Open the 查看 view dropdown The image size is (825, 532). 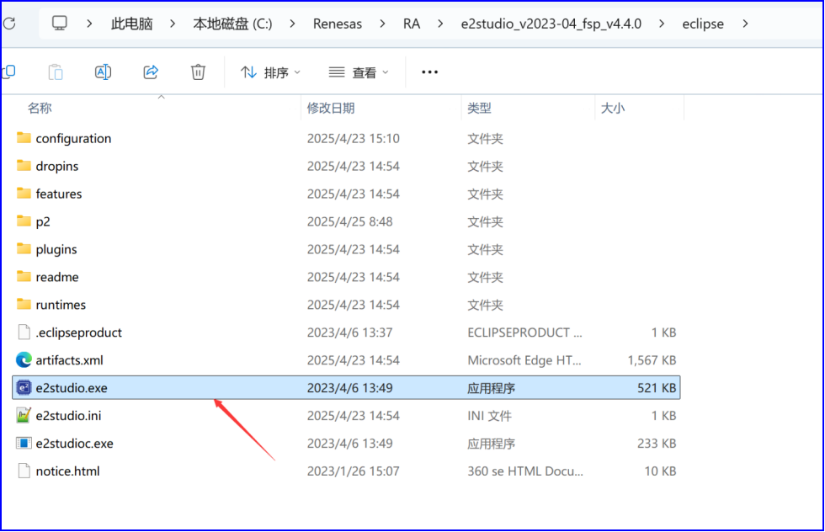click(x=359, y=72)
